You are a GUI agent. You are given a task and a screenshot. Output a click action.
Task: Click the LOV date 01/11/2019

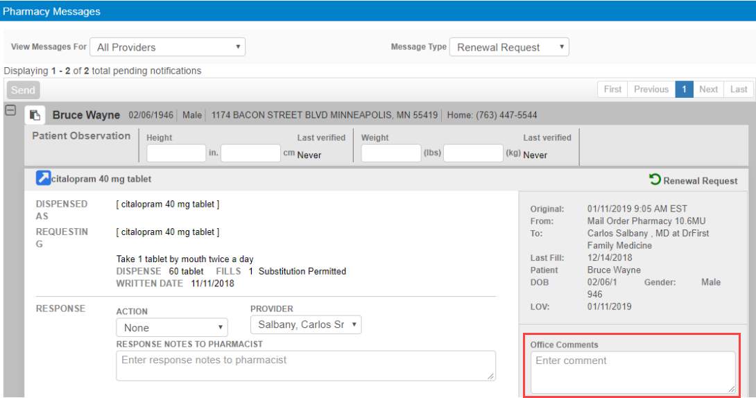tap(610, 306)
